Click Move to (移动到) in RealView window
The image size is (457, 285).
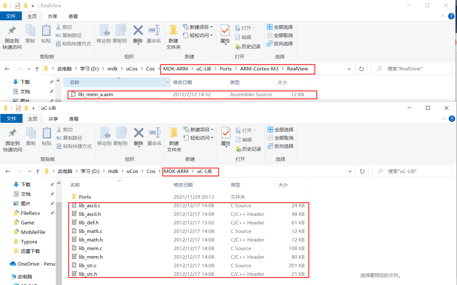coord(104,34)
